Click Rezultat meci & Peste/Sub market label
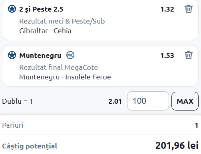Image resolution: width=201 pixels, height=154 pixels. click(x=62, y=21)
